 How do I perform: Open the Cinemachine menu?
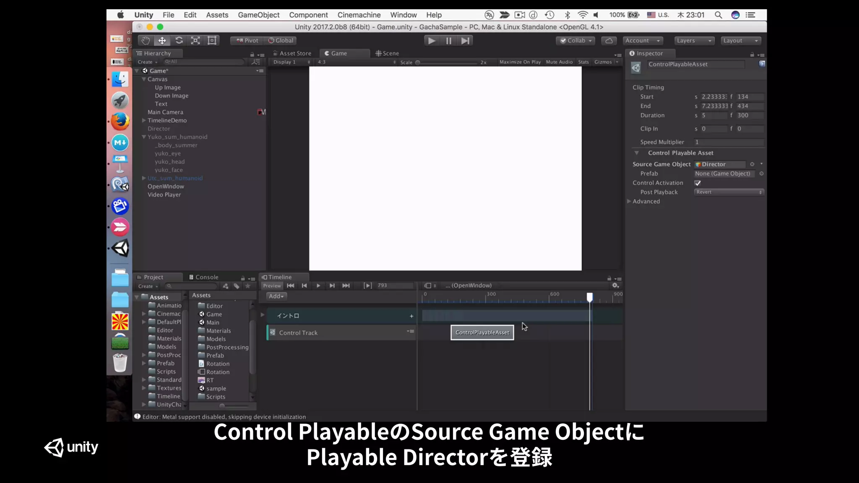(359, 15)
